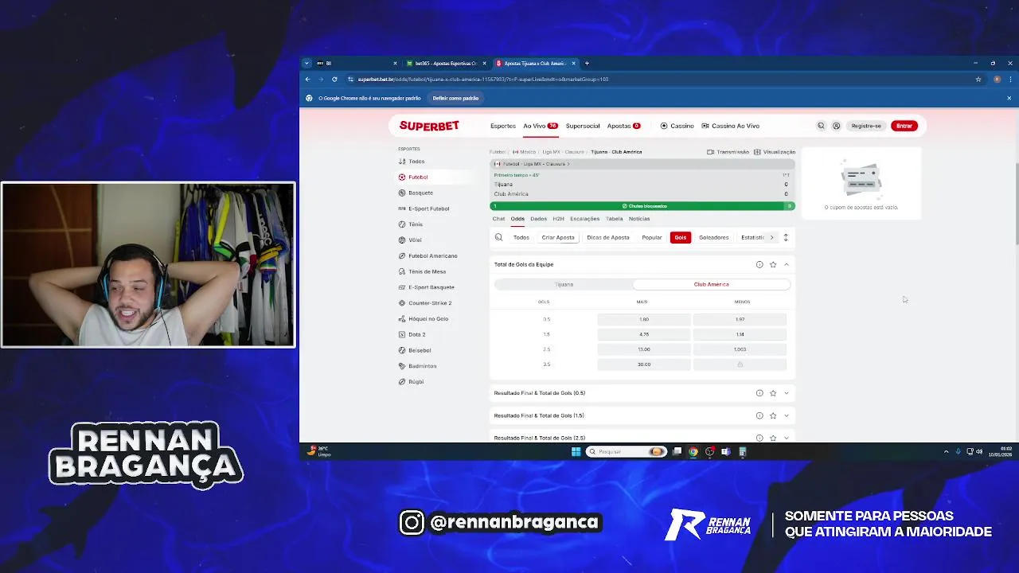This screenshot has width=1019, height=573.
Task: Switch team toggle to Club América
Action: click(x=711, y=284)
